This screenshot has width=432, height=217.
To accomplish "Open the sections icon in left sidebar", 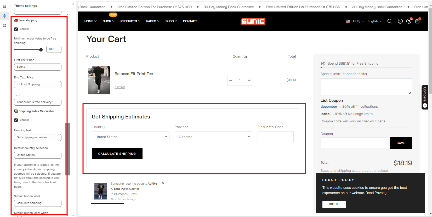I will click(x=4, y=6).
